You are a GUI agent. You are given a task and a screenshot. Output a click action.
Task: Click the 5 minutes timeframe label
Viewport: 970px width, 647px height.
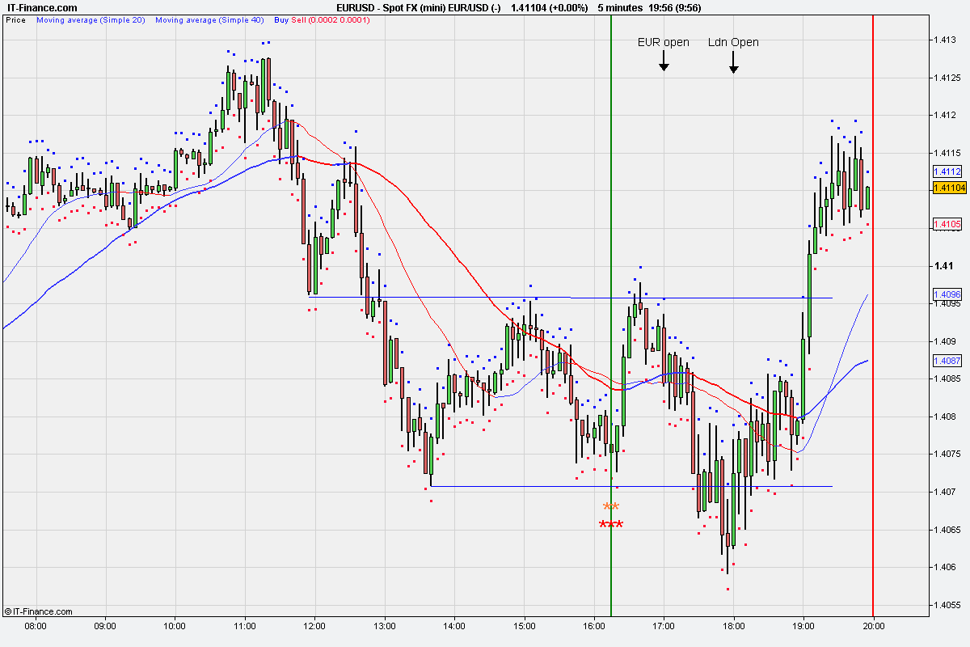620,7
